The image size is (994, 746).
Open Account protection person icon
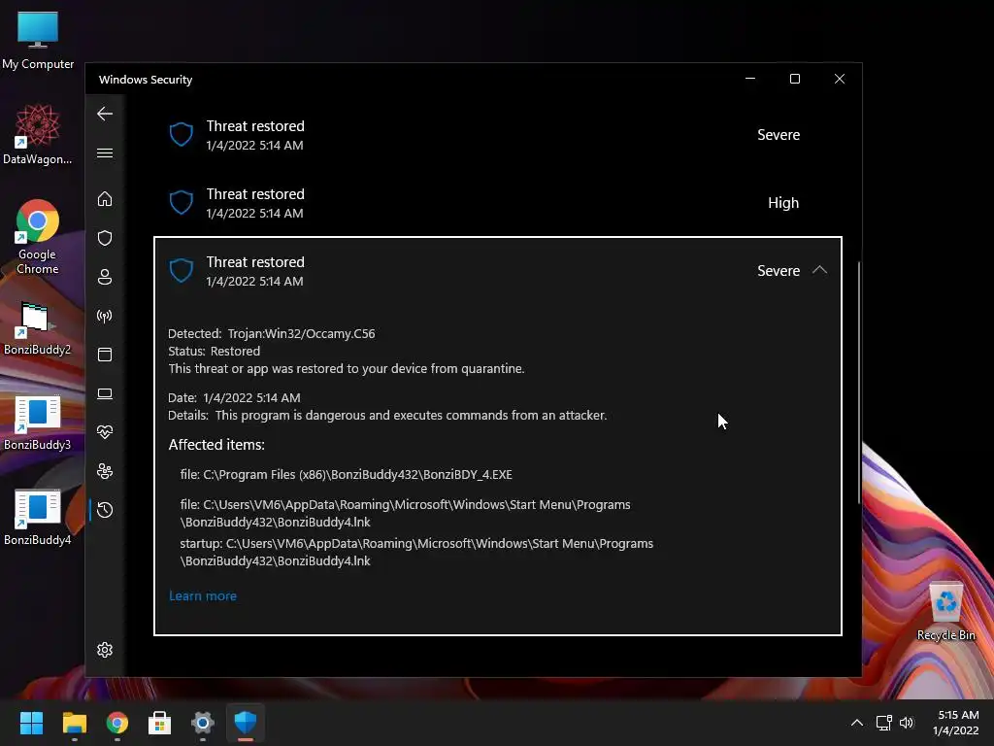(x=105, y=277)
